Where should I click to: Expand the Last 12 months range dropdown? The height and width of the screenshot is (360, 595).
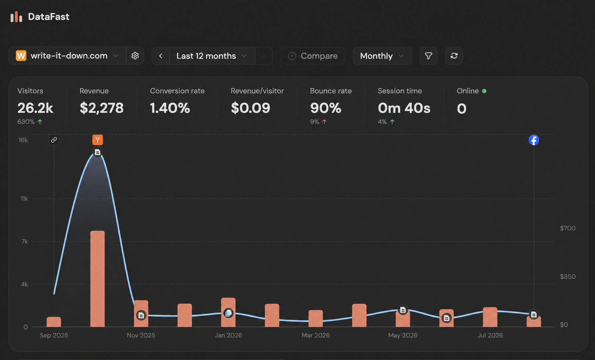click(x=212, y=56)
